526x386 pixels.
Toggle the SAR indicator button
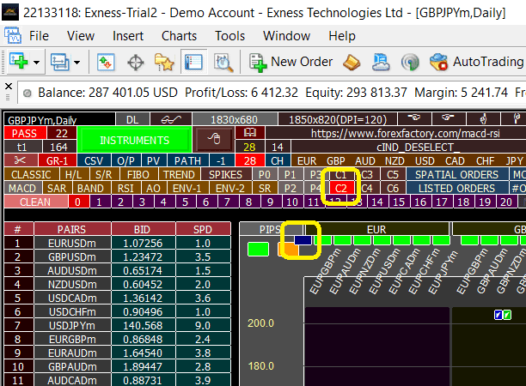(x=57, y=188)
